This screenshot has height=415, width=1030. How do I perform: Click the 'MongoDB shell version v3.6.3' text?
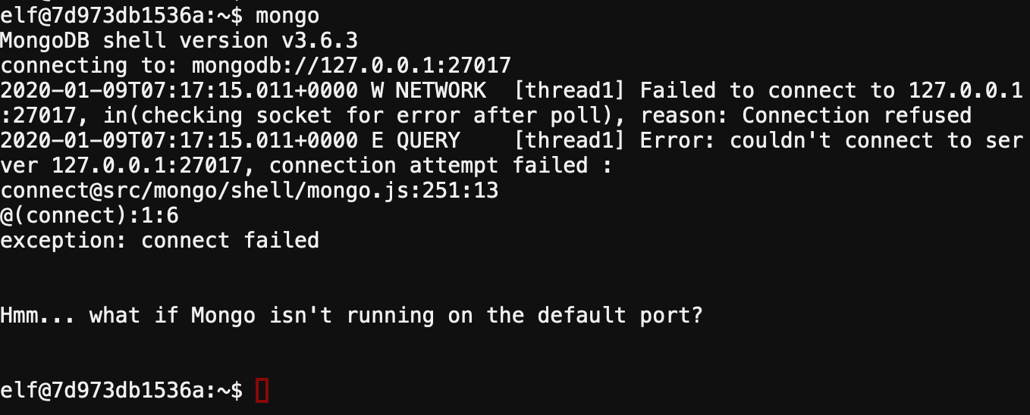[x=179, y=40]
